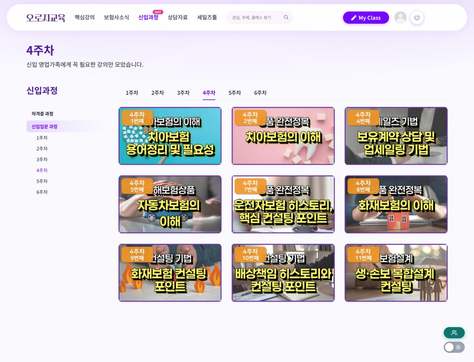Open sidebar 1주차 item
The image size is (474, 362).
click(42, 138)
